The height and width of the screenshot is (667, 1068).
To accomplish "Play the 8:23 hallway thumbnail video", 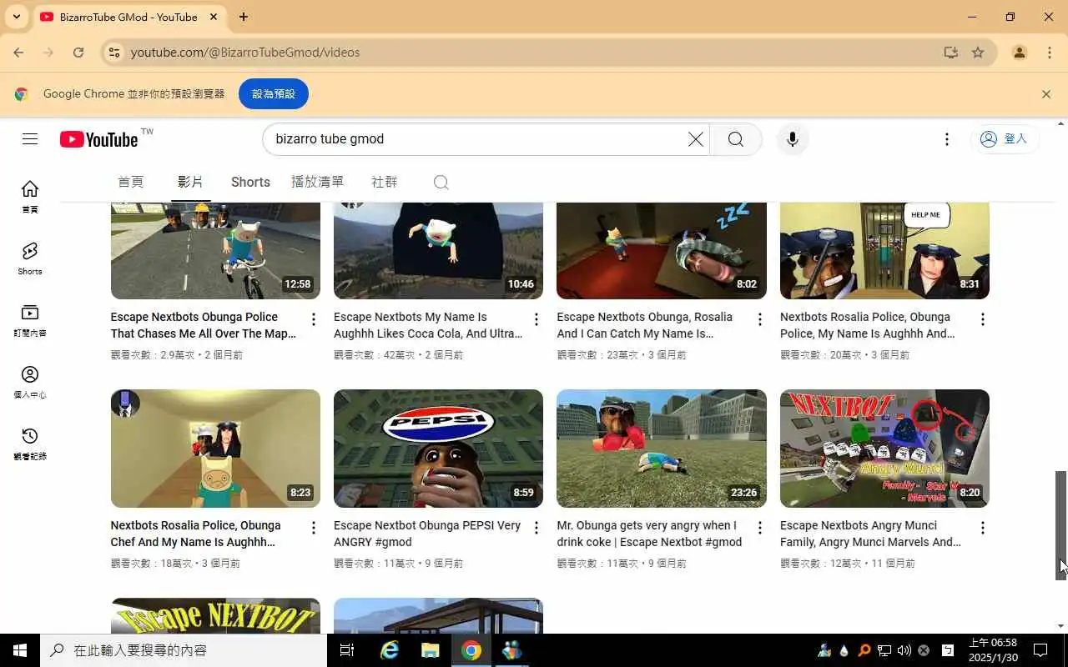I will pos(215,449).
